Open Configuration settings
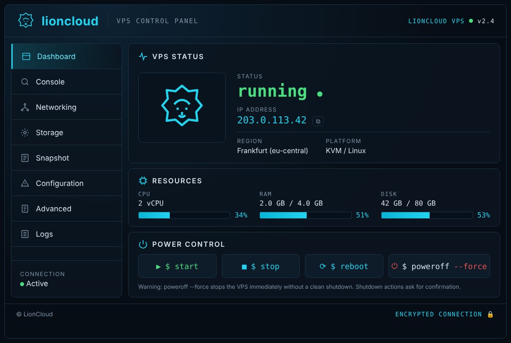Viewport: 511px width, 343px height. pos(66,183)
